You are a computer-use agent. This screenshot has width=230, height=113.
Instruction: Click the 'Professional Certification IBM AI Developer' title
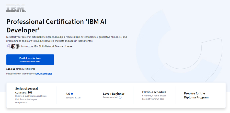click(x=56, y=26)
